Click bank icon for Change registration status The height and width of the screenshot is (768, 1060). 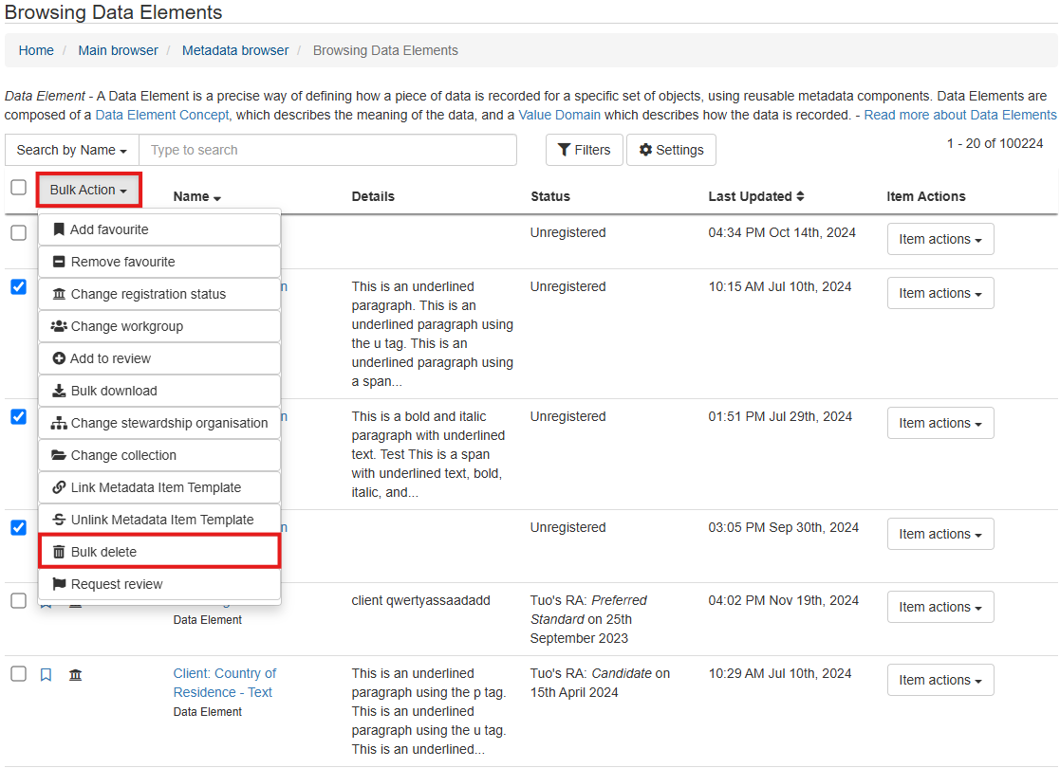(59, 294)
